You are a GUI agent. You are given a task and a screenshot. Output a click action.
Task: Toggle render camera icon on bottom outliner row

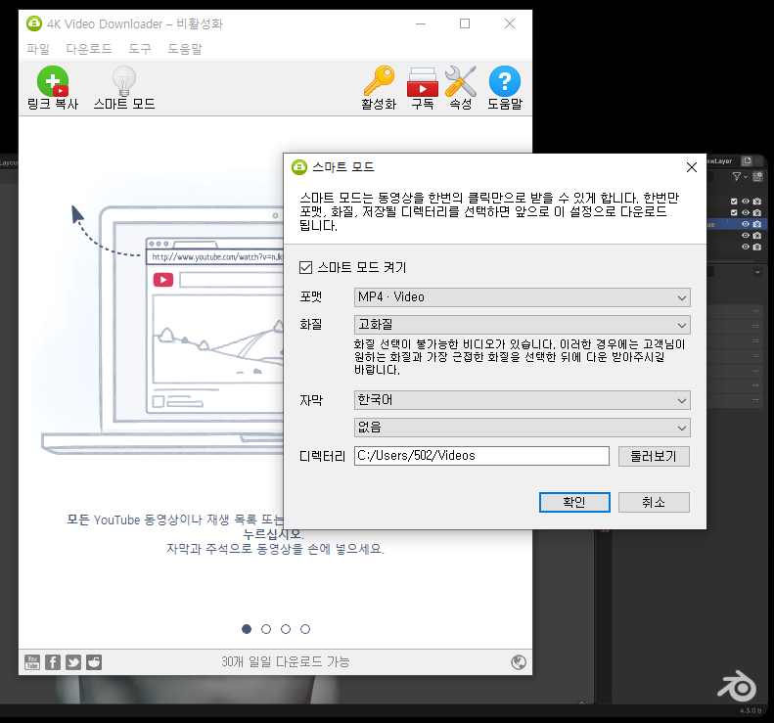pos(757,247)
